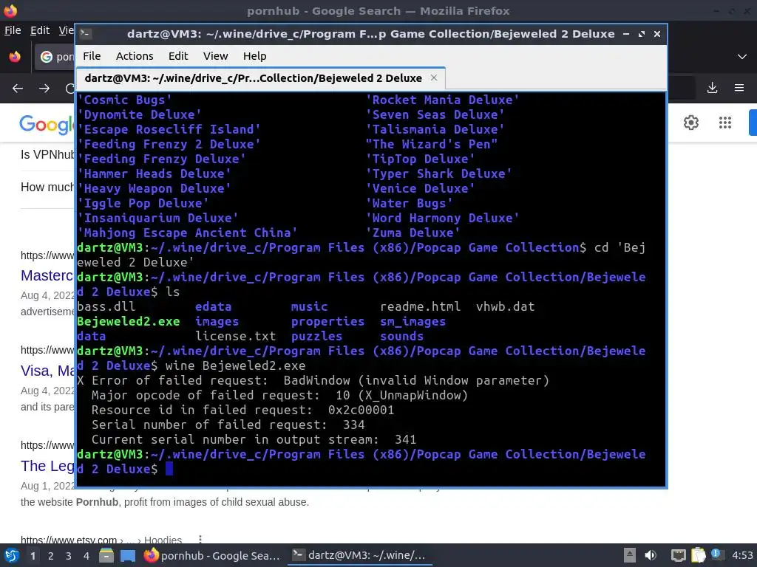Click network status tray icon
757x567 pixels.
point(679,555)
